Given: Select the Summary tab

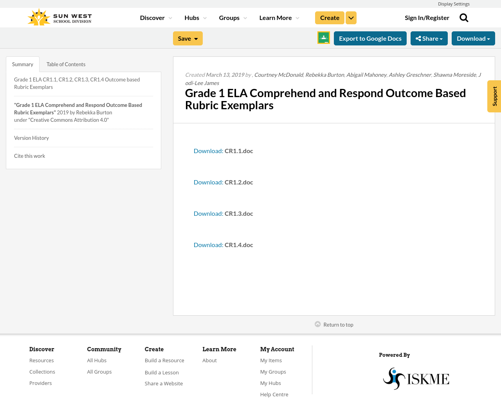Looking at the screenshot, I should (x=23, y=64).
